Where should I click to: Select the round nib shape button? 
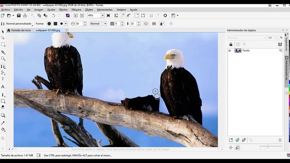[49, 24]
